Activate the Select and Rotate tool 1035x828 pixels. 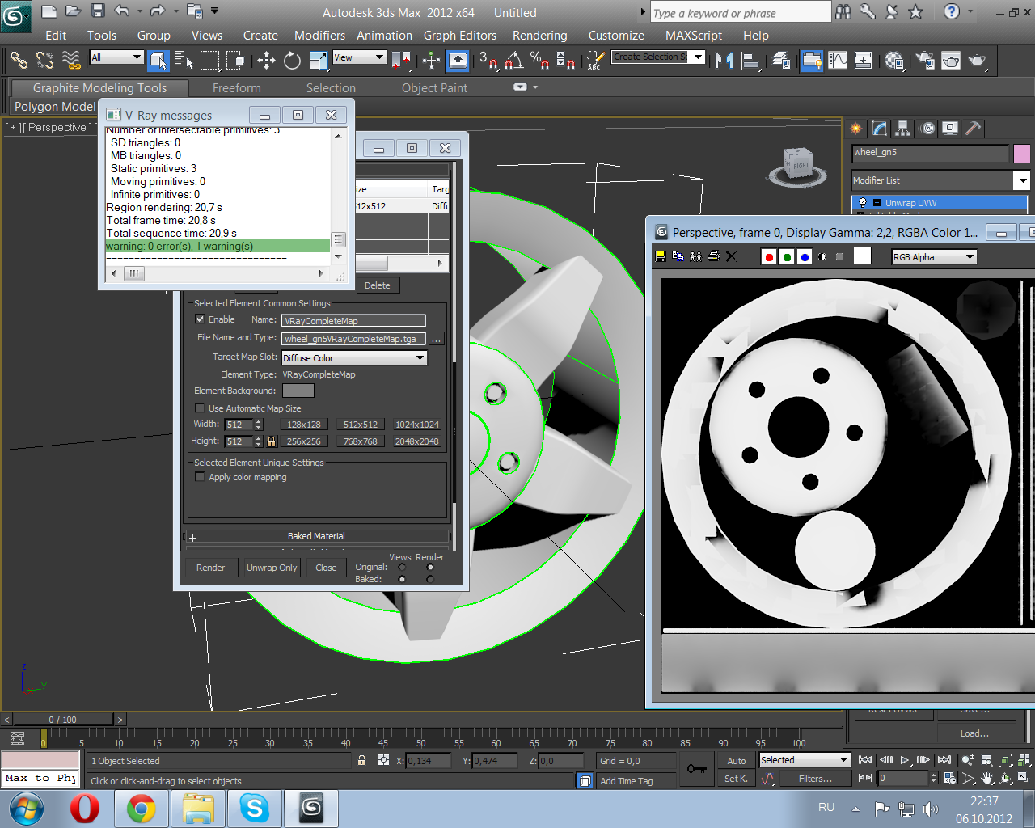[x=292, y=61]
